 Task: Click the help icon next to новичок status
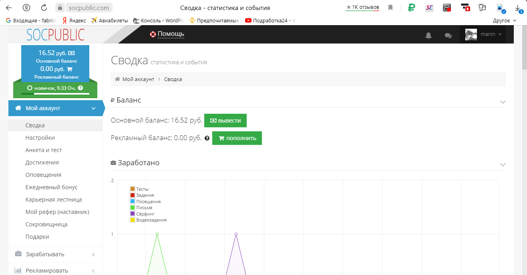80,88
